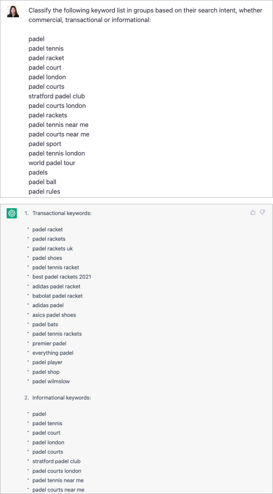Select the green OpenAI logo next to the response
This screenshot has width=273, height=494.
click(x=12, y=213)
